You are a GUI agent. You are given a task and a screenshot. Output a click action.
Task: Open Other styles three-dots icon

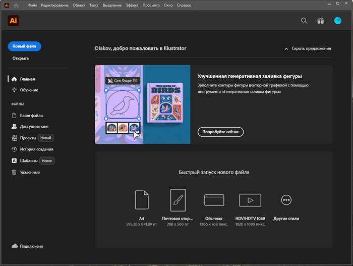tap(286, 200)
